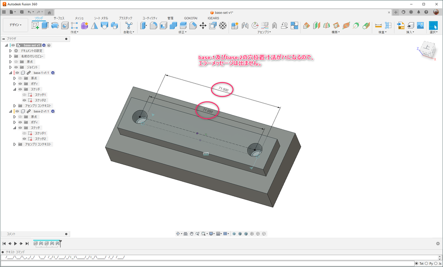Click the Save icon
This screenshot has width=443, height=267.
22,12
